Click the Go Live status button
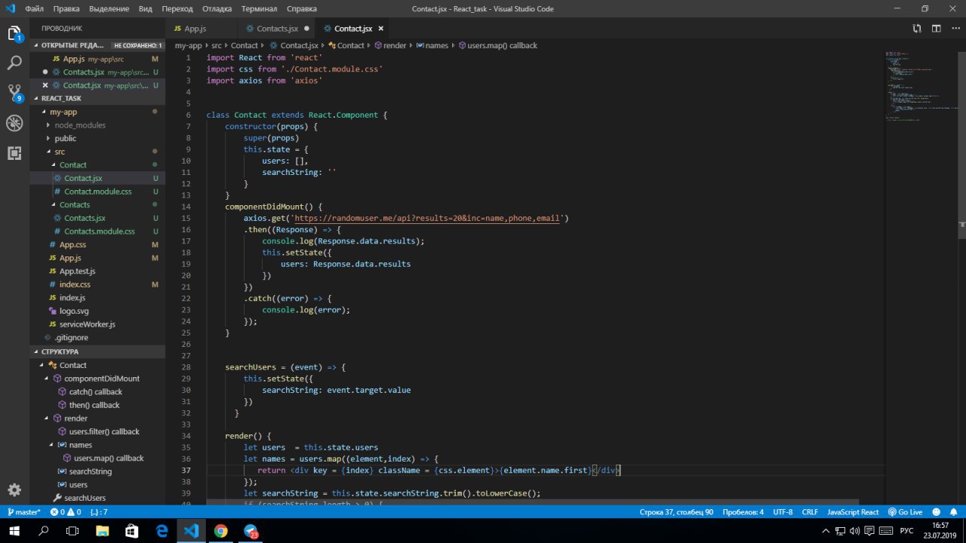Image resolution: width=966 pixels, height=543 pixels. pos(905,512)
